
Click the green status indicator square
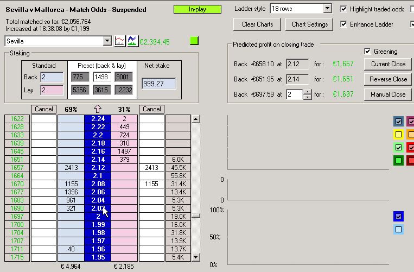194,41
